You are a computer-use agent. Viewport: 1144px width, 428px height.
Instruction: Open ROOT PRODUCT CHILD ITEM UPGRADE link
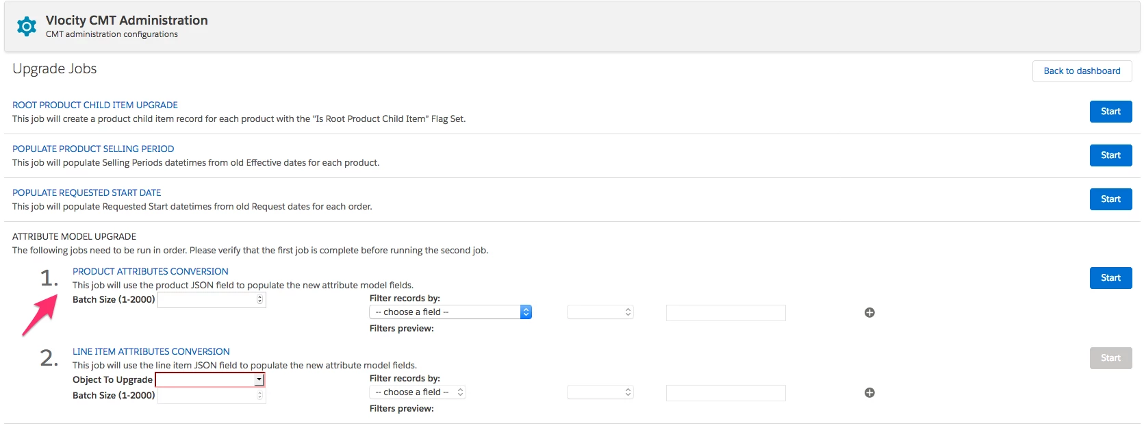click(x=95, y=105)
